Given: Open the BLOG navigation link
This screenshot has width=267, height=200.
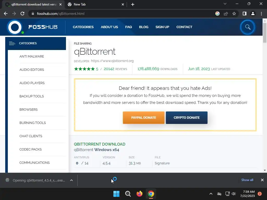Looking at the screenshot, I should [144, 27].
